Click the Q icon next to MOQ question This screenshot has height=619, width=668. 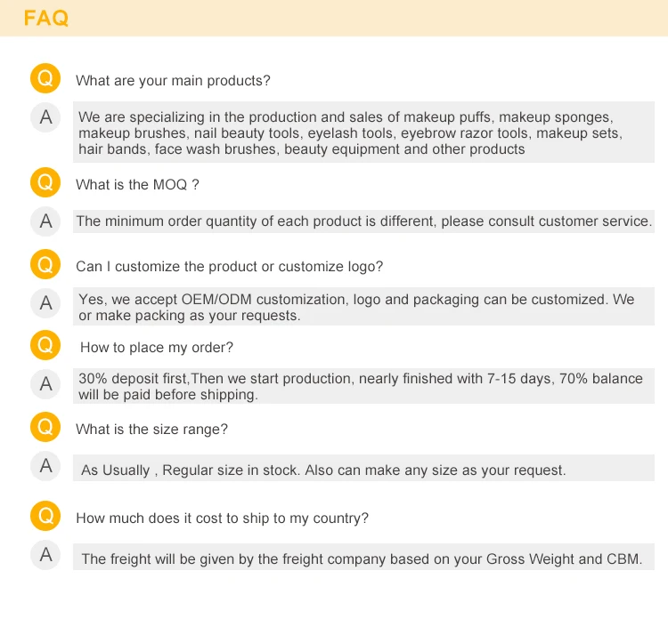point(45,183)
